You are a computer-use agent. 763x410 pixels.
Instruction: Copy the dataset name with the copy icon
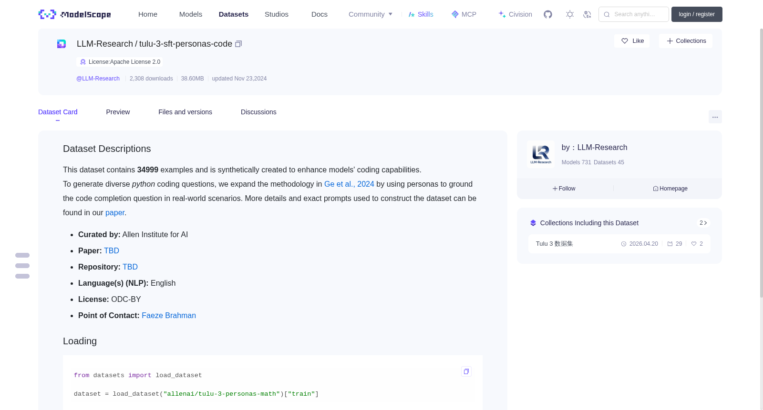click(238, 44)
